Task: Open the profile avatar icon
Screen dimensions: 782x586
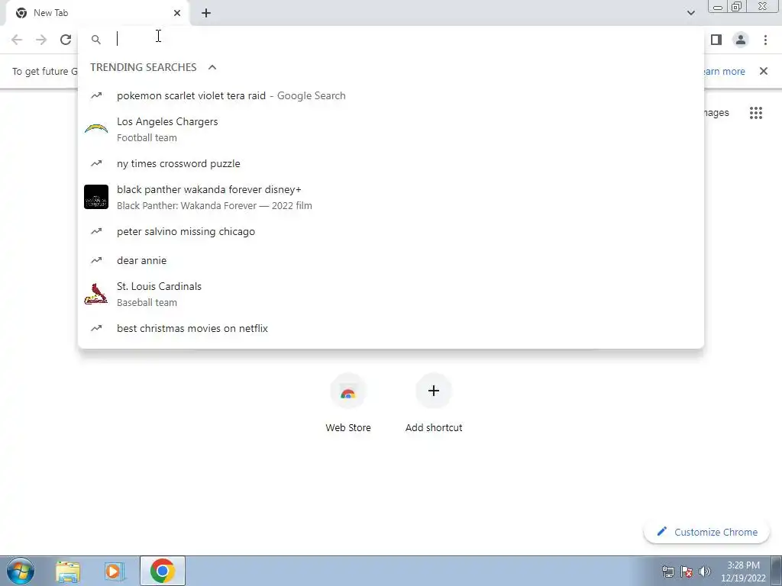Action: [741, 40]
